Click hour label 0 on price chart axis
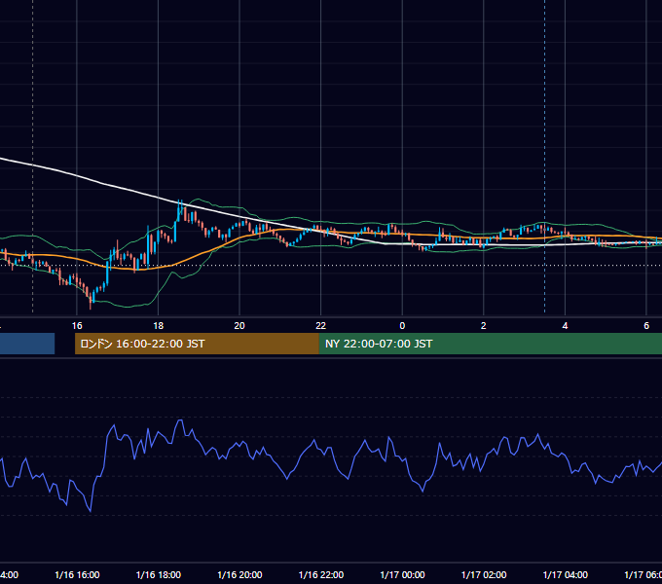Screen dimensions: 662x584 click(x=402, y=326)
